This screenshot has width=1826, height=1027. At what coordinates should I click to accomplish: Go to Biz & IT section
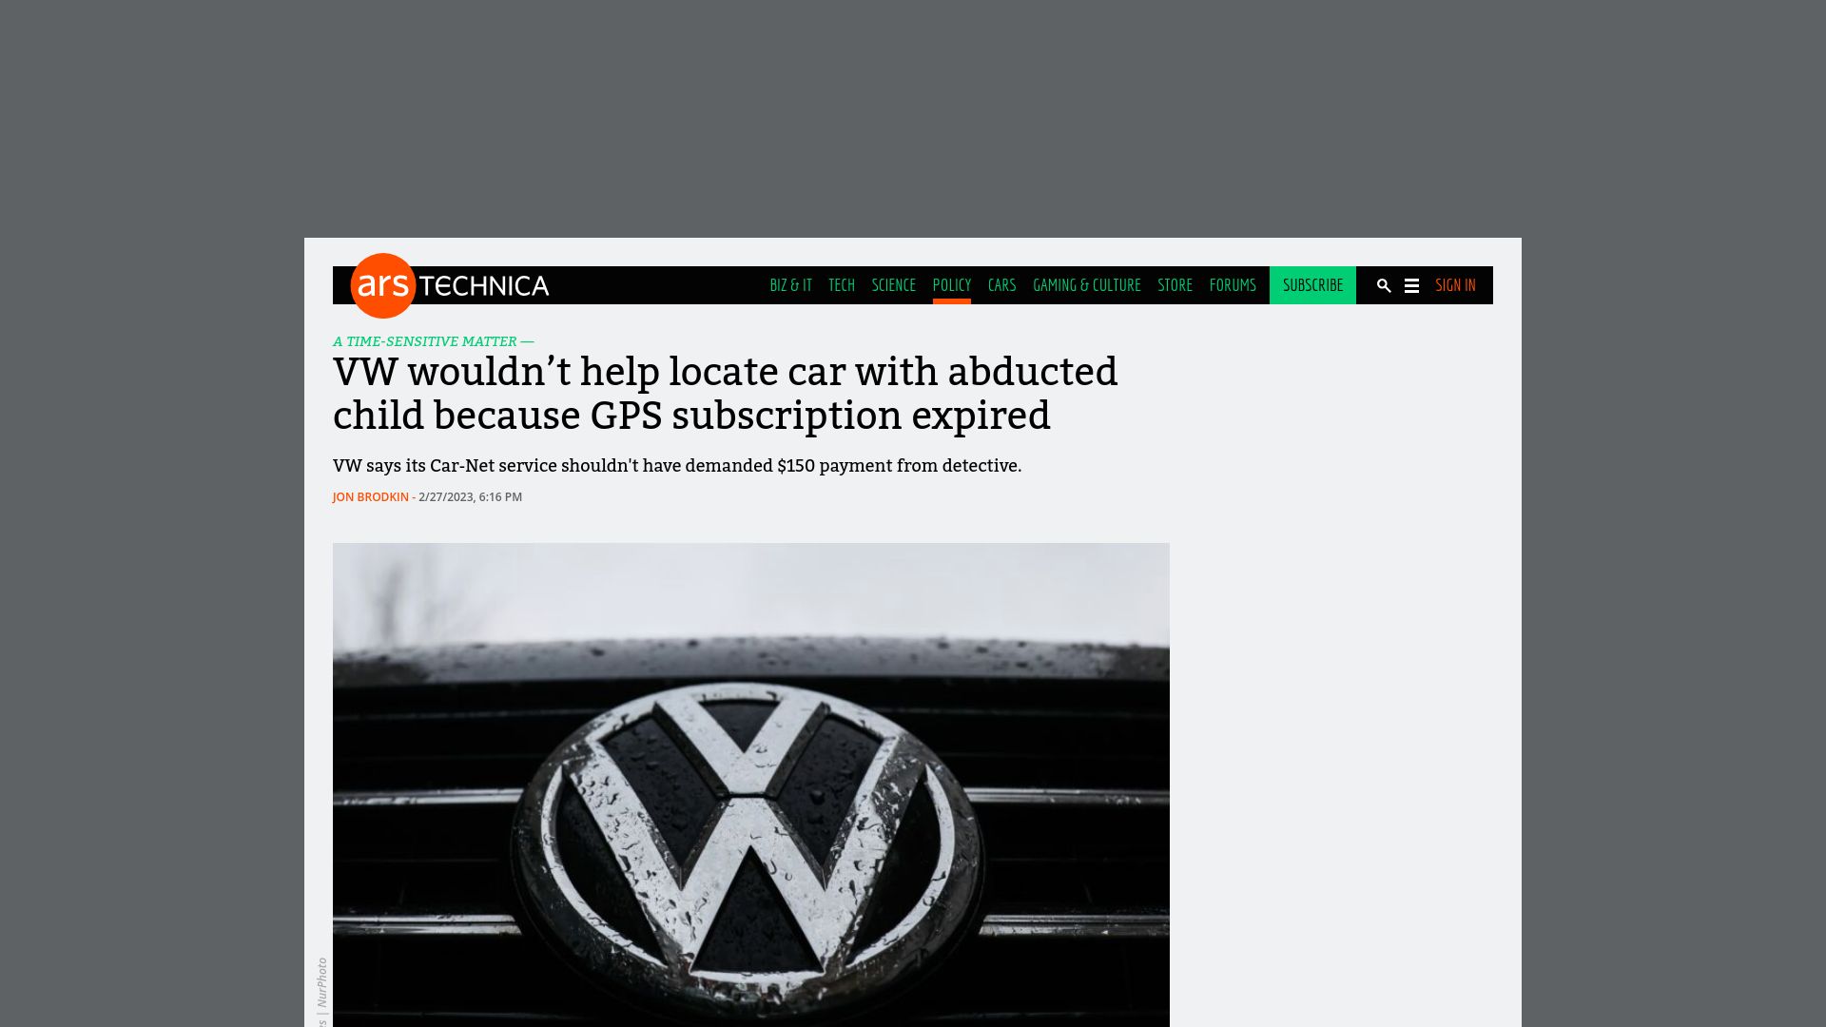[x=790, y=285]
